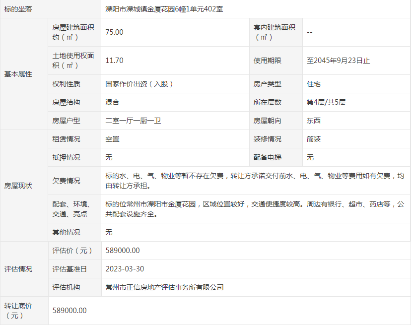This screenshot has height=325, width=411.
Task: Select the elevator value 无
Action: click(310, 157)
